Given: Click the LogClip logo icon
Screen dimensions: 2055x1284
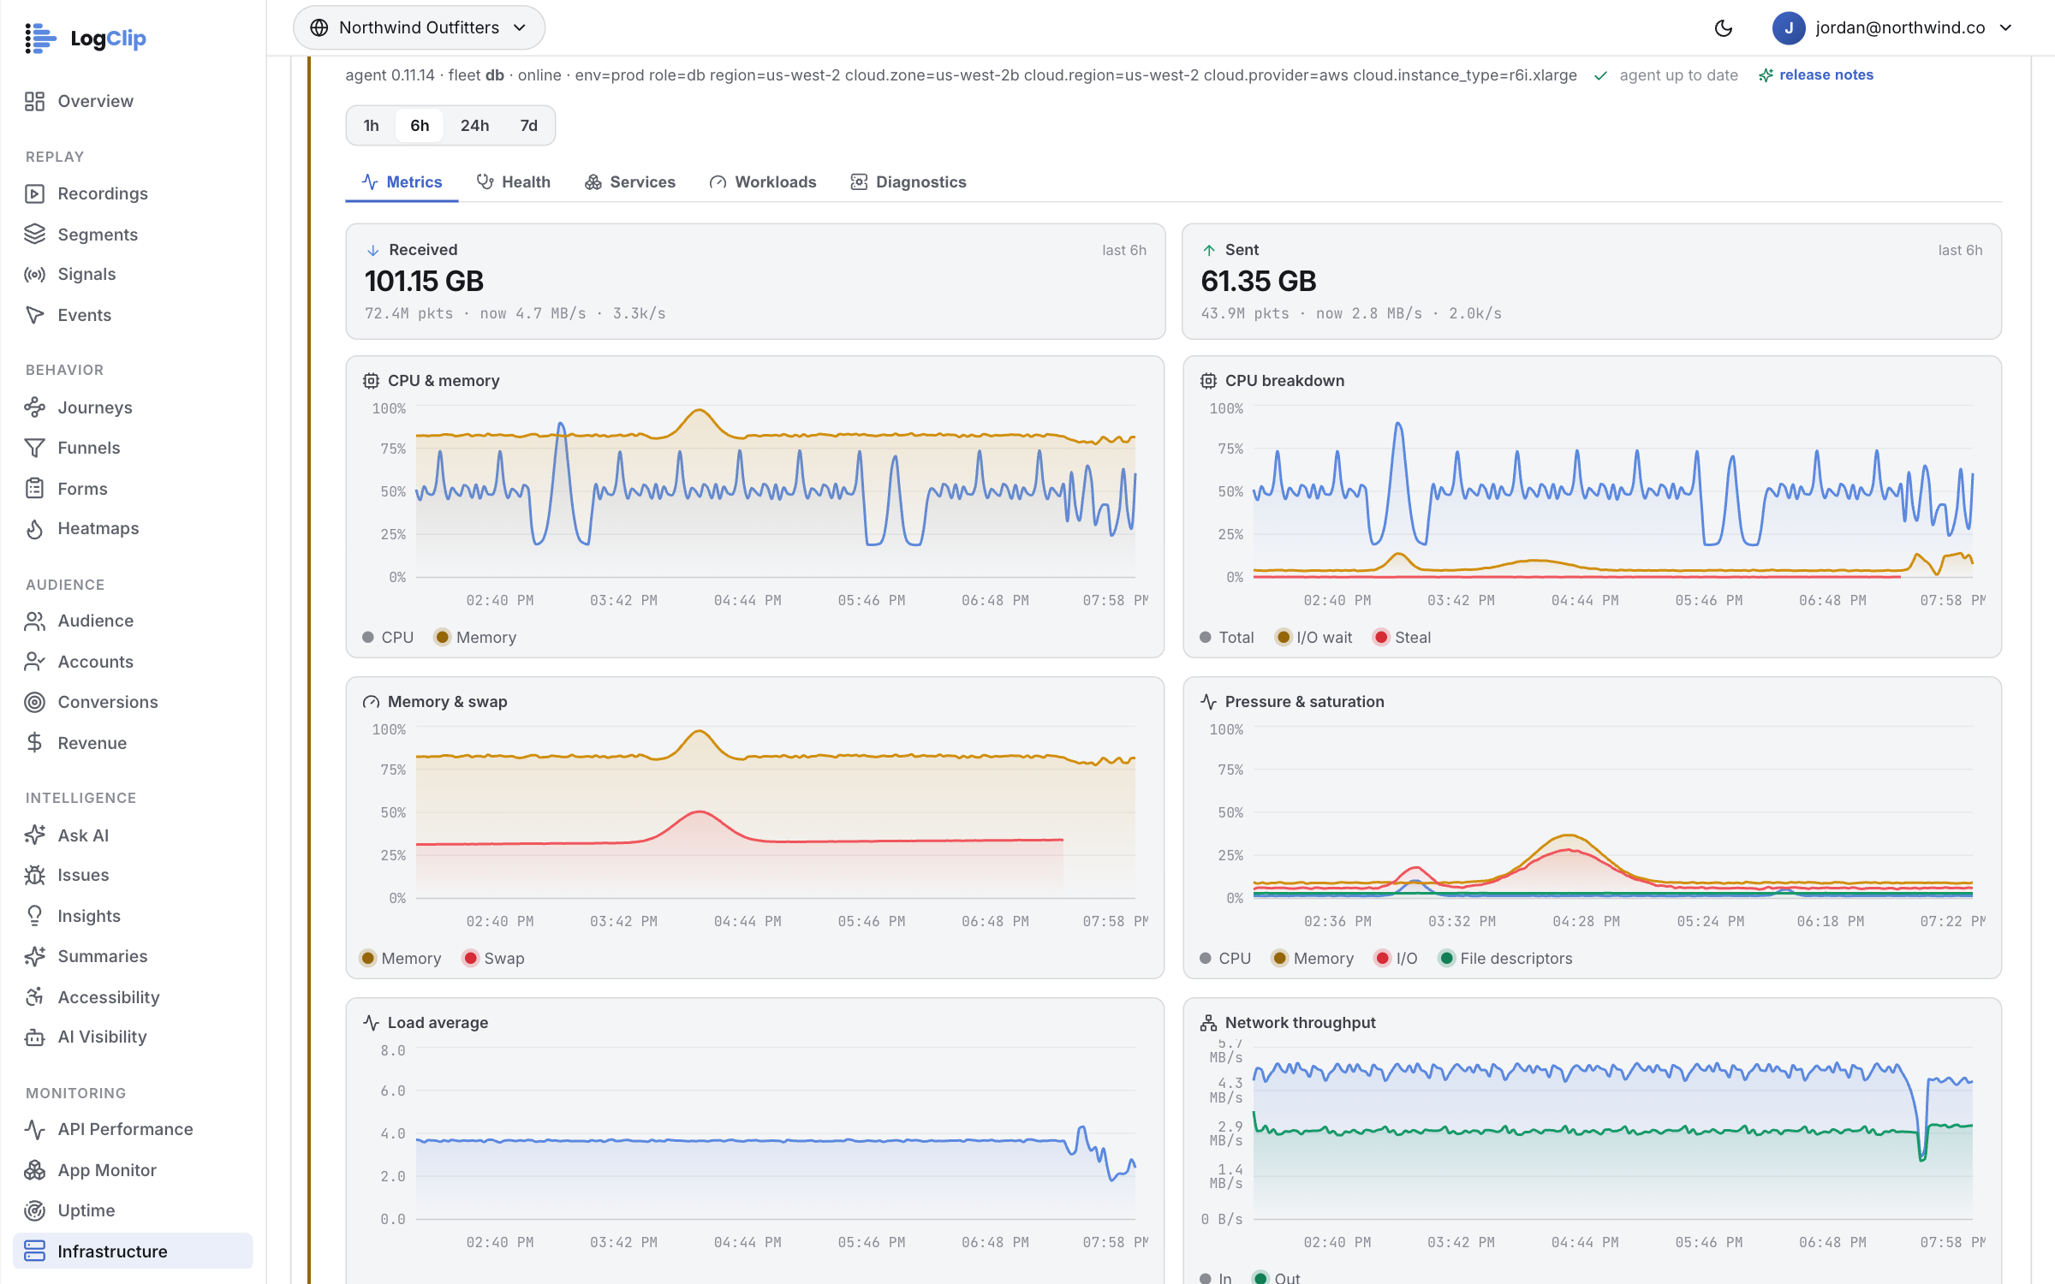Looking at the screenshot, I should point(39,38).
